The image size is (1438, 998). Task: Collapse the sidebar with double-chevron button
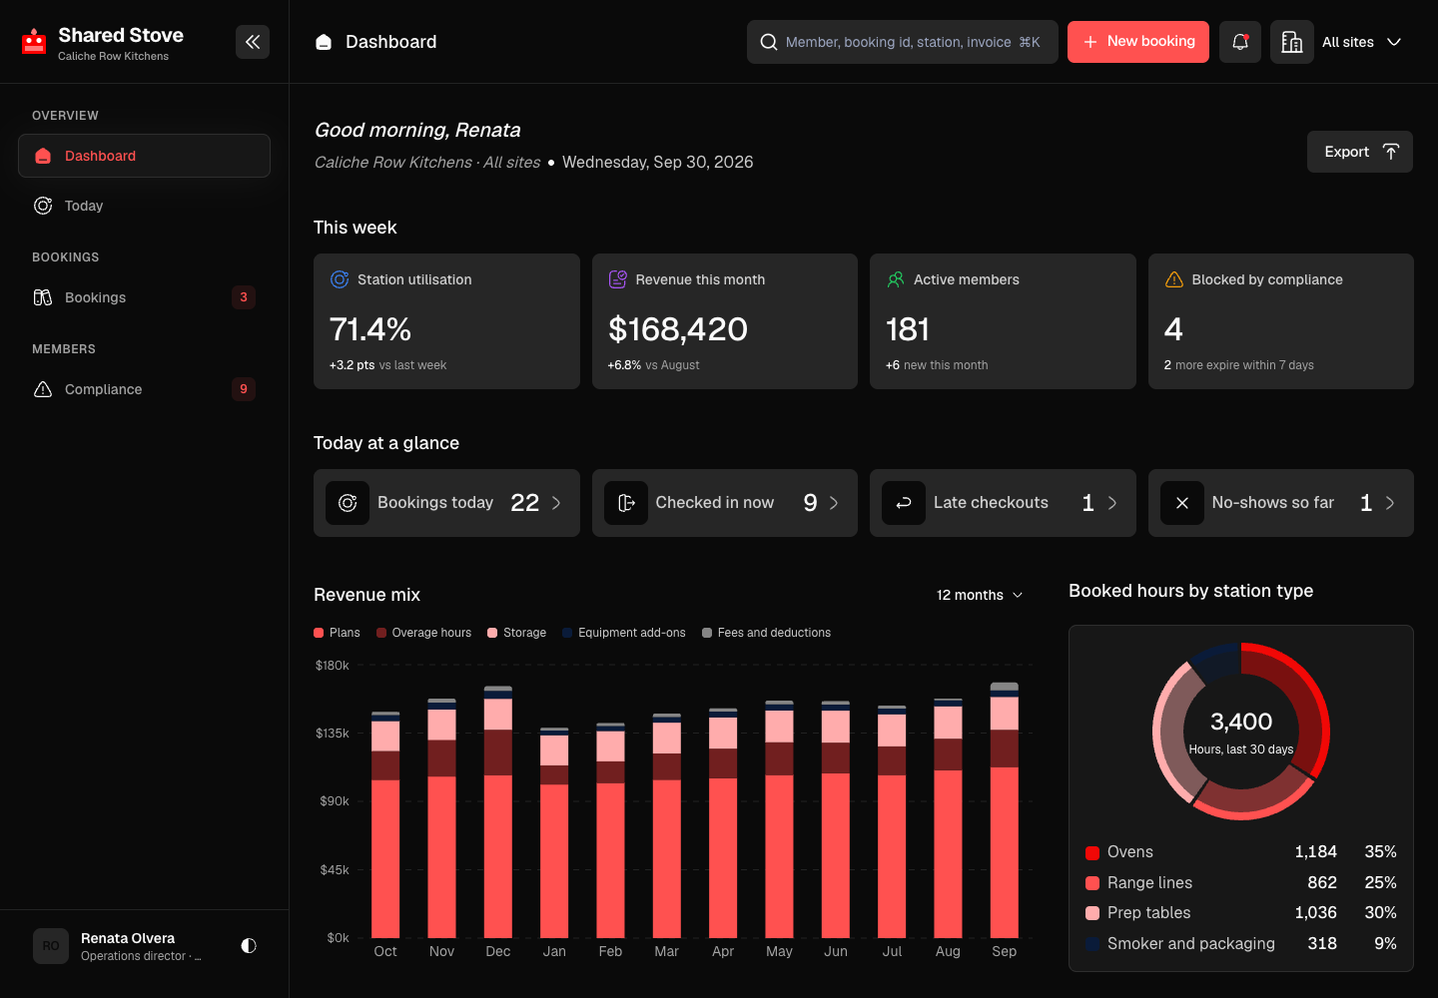[253, 42]
